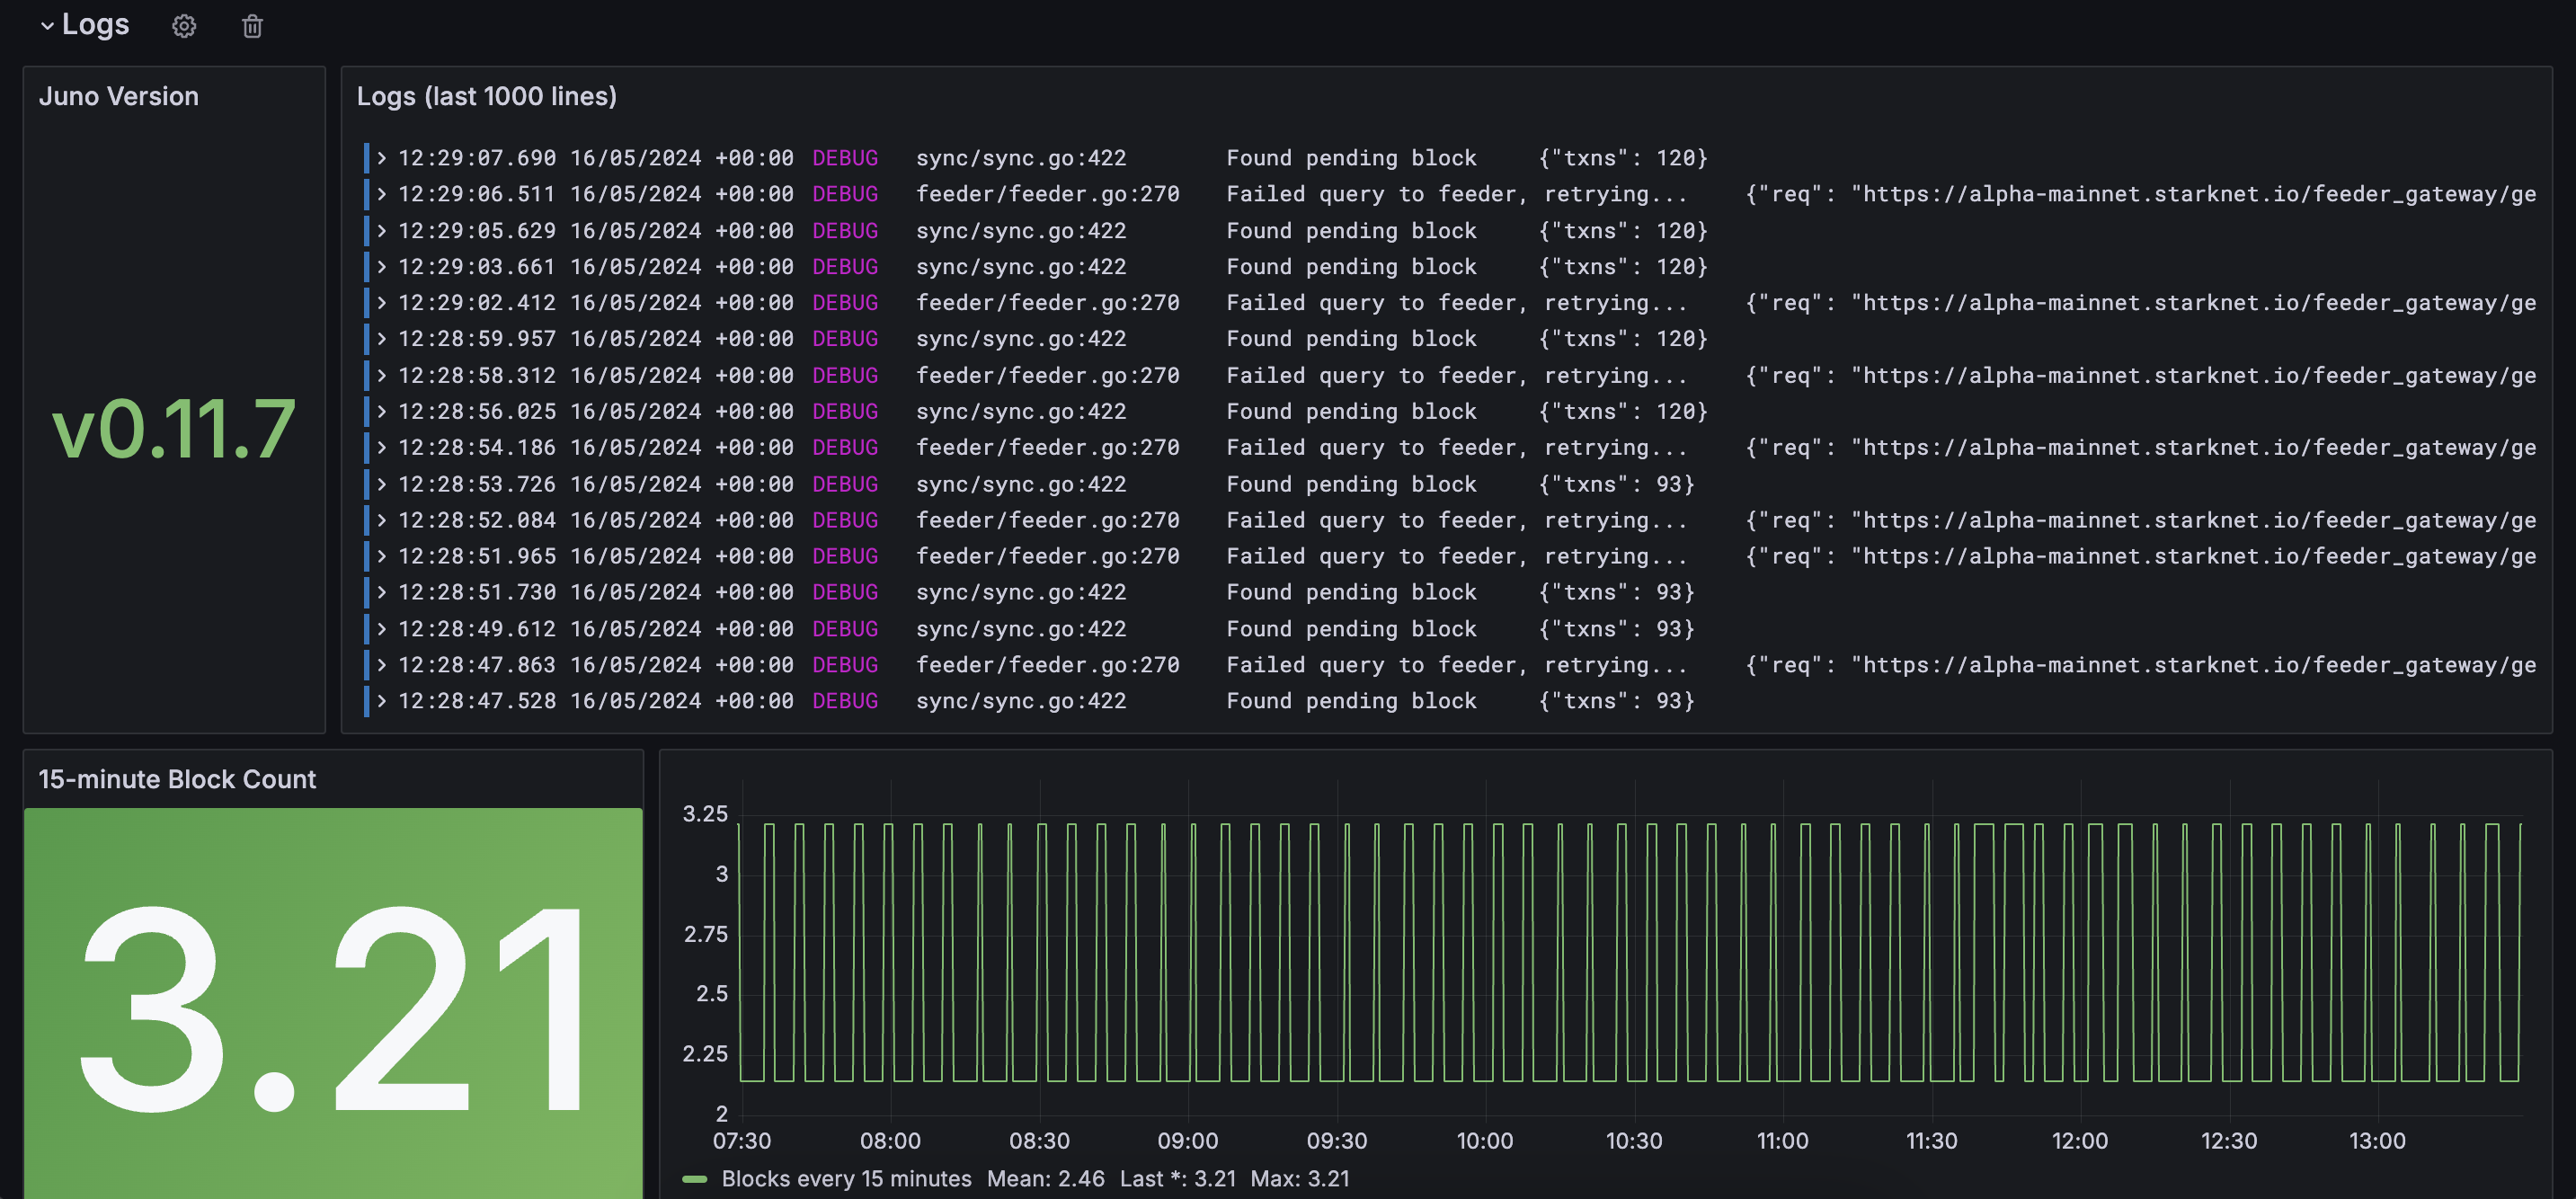
Task: Expand log line at 12:28:56.025
Action: (381, 411)
